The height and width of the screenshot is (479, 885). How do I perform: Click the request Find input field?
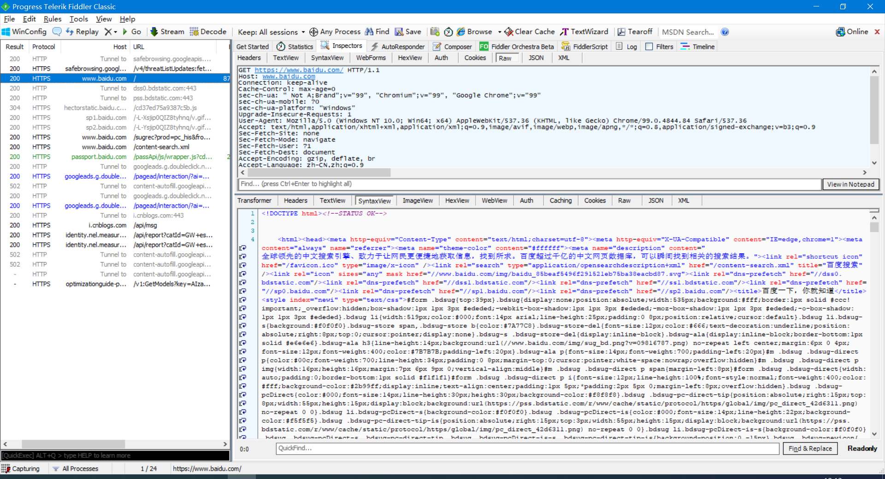(530, 184)
